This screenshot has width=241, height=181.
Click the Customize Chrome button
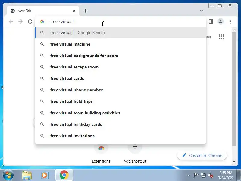coord(202,155)
